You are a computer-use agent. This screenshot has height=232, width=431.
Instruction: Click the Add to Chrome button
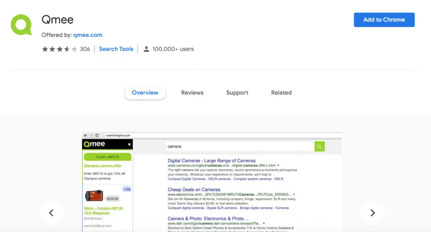pyautogui.click(x=384, y=20)
